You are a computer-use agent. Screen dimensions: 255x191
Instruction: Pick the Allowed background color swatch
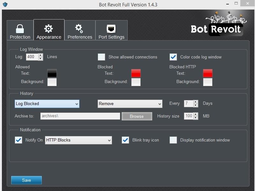(x=52, y=82)
